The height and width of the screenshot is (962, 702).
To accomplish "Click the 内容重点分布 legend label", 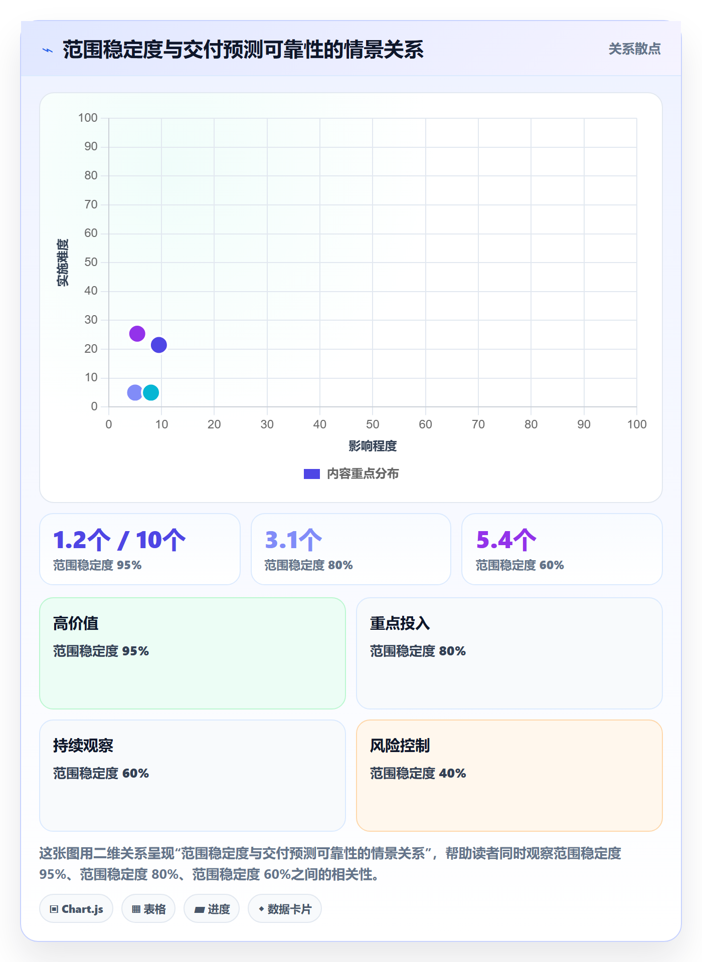I will [363, 474].
